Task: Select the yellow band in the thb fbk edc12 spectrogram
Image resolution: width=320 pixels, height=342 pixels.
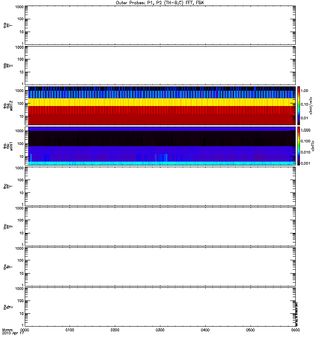Action: [162, 102]
